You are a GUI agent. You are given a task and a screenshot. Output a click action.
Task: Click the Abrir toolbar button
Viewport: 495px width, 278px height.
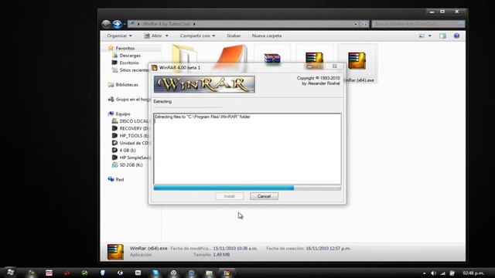153,36
